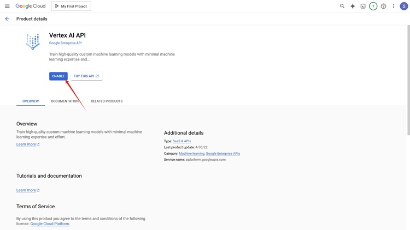Open the My First Project selector
The width and height of the screenshot is (410, 230).
[x=71, y=6]
